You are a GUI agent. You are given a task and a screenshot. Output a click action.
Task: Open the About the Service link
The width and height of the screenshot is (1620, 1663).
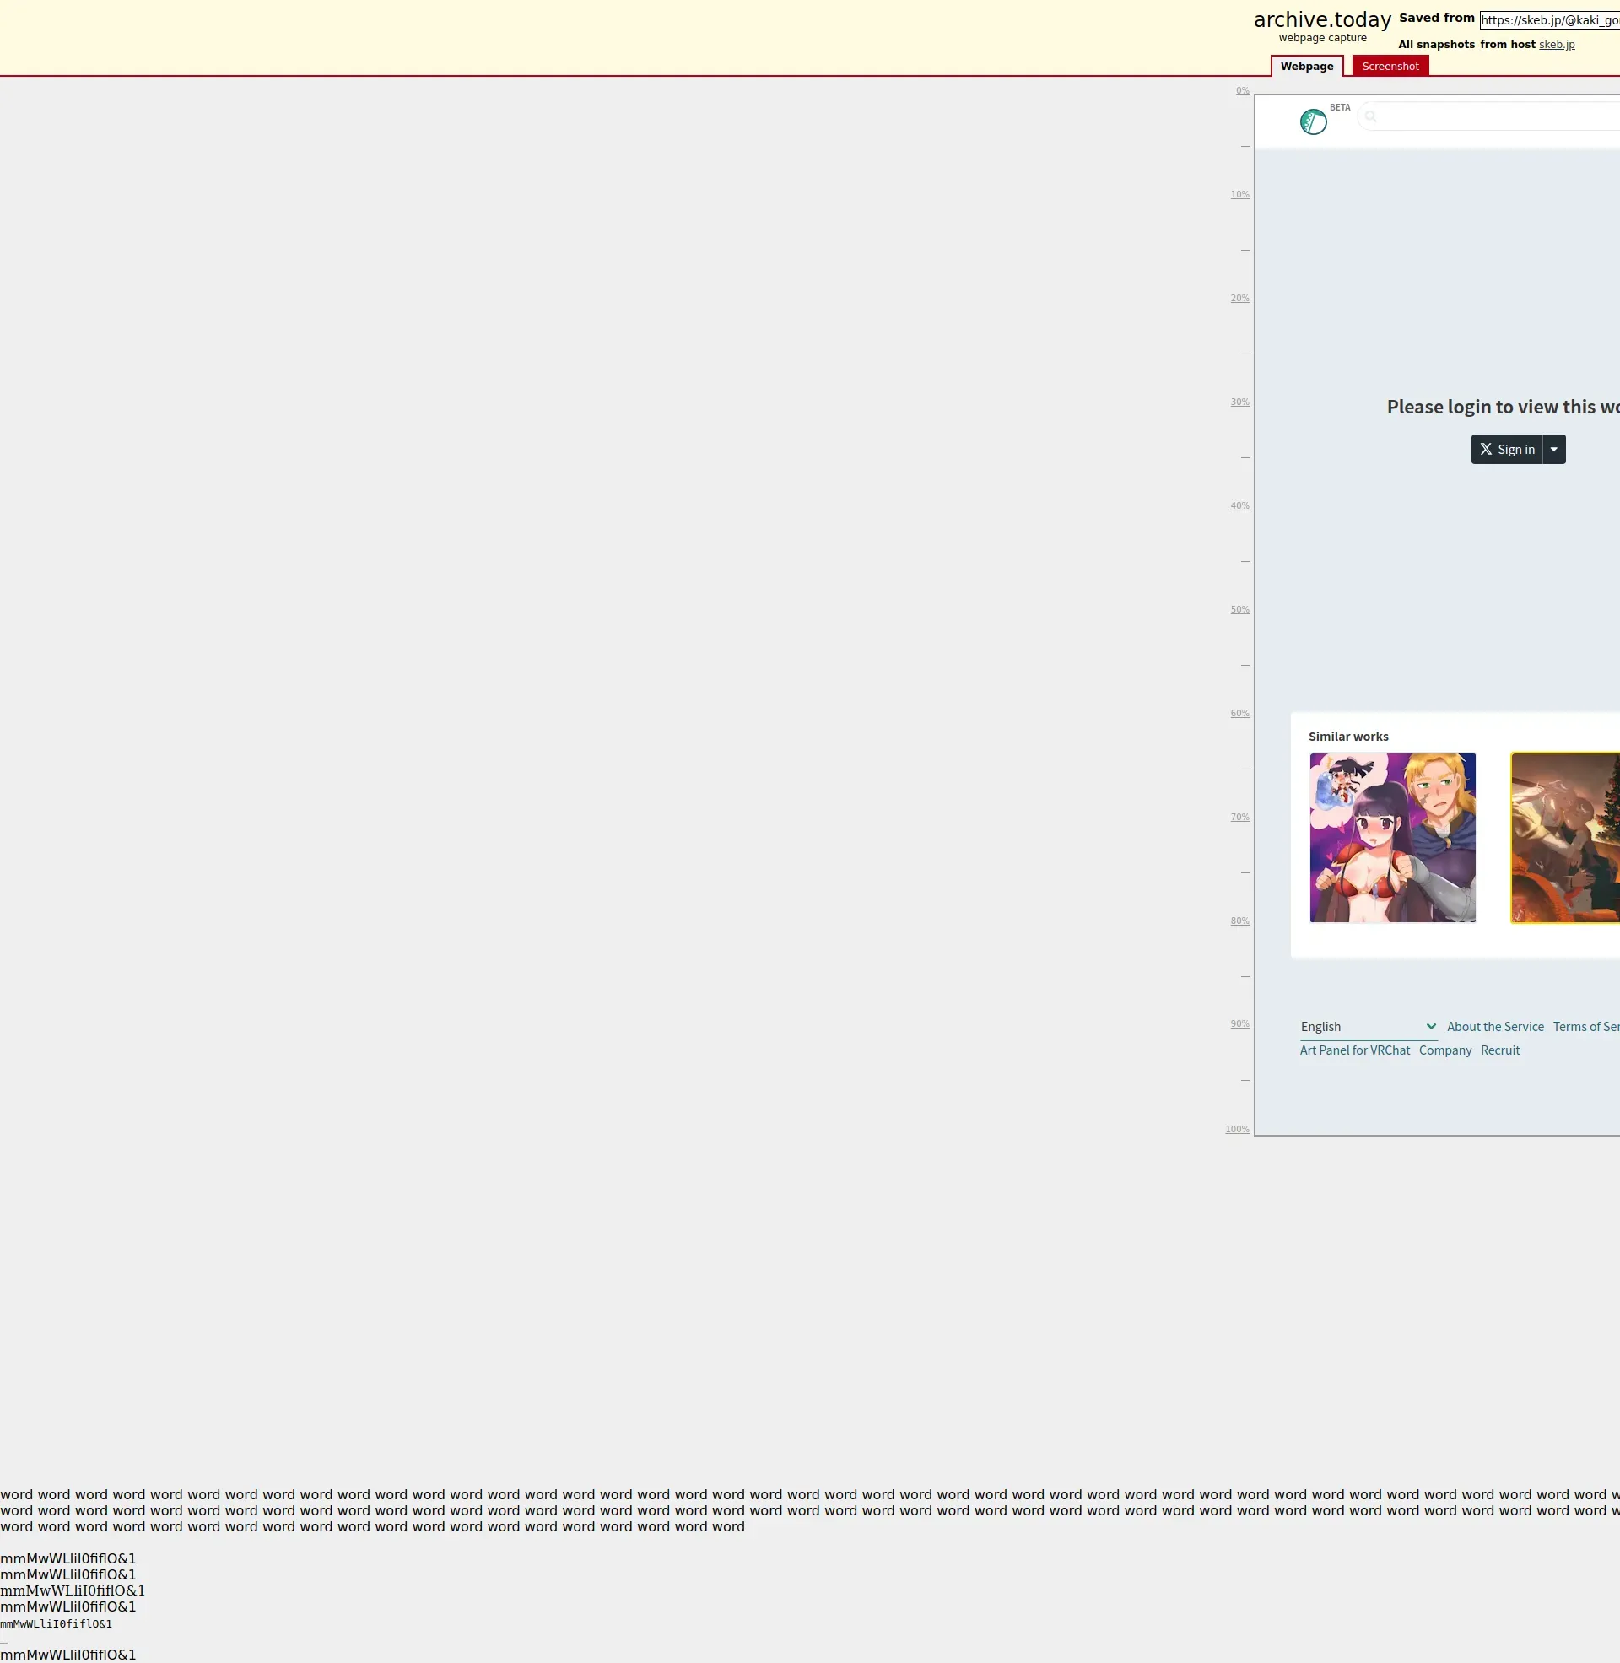coord(1495,1027)
